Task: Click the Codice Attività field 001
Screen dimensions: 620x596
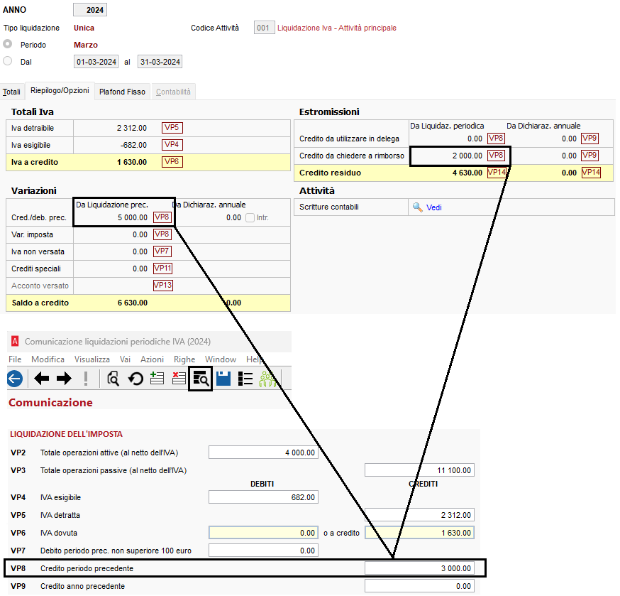Action: (x=264, y=28)
